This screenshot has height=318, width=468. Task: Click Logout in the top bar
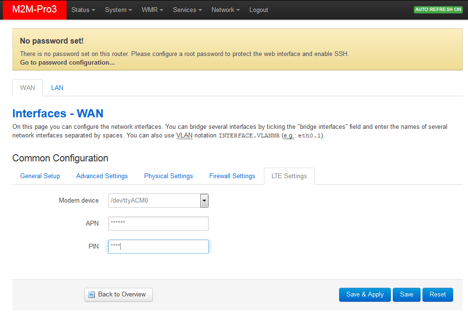click(259, 10)
